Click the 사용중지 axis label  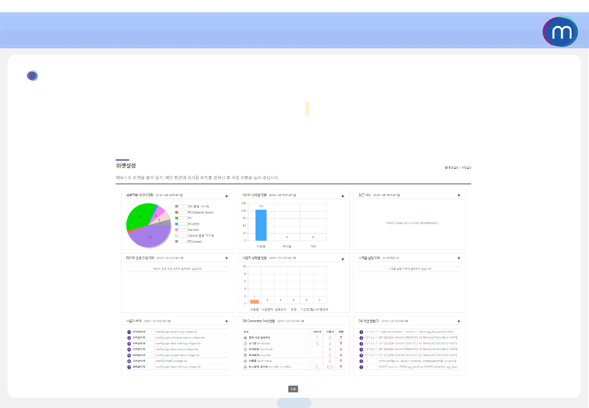tap(267, 309)
